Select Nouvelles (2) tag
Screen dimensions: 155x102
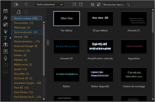click(21, 74)
